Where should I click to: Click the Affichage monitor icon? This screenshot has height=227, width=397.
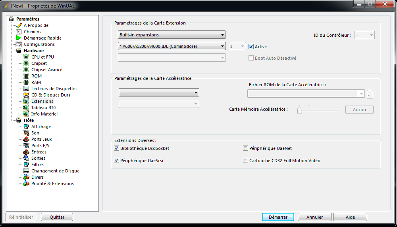(26, 127)
